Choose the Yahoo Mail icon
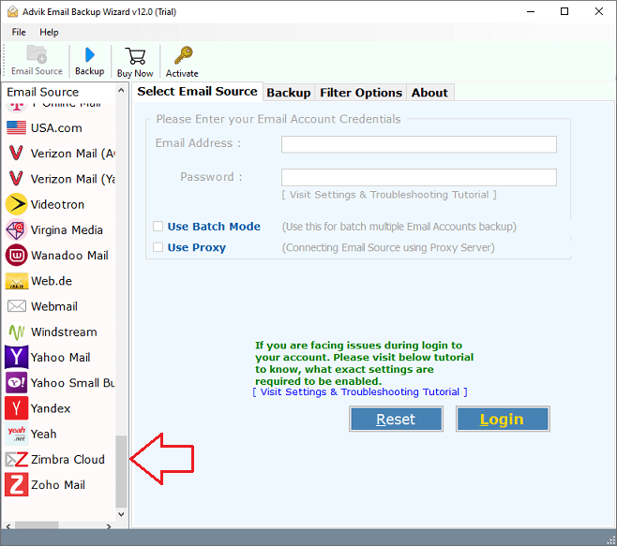The image size is (617, 546). [16, 358]
